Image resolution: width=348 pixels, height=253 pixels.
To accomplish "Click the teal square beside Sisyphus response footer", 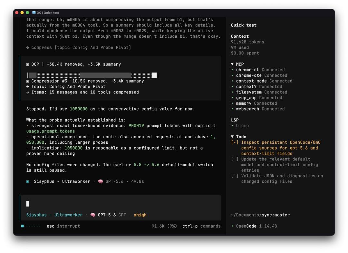I will (x=27, y=181).
